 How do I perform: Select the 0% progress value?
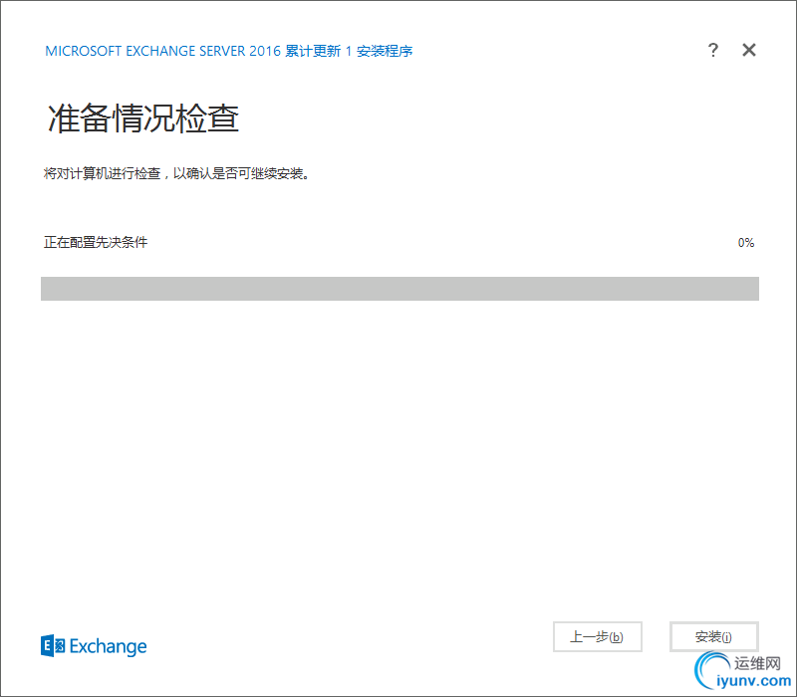(745, 243)
